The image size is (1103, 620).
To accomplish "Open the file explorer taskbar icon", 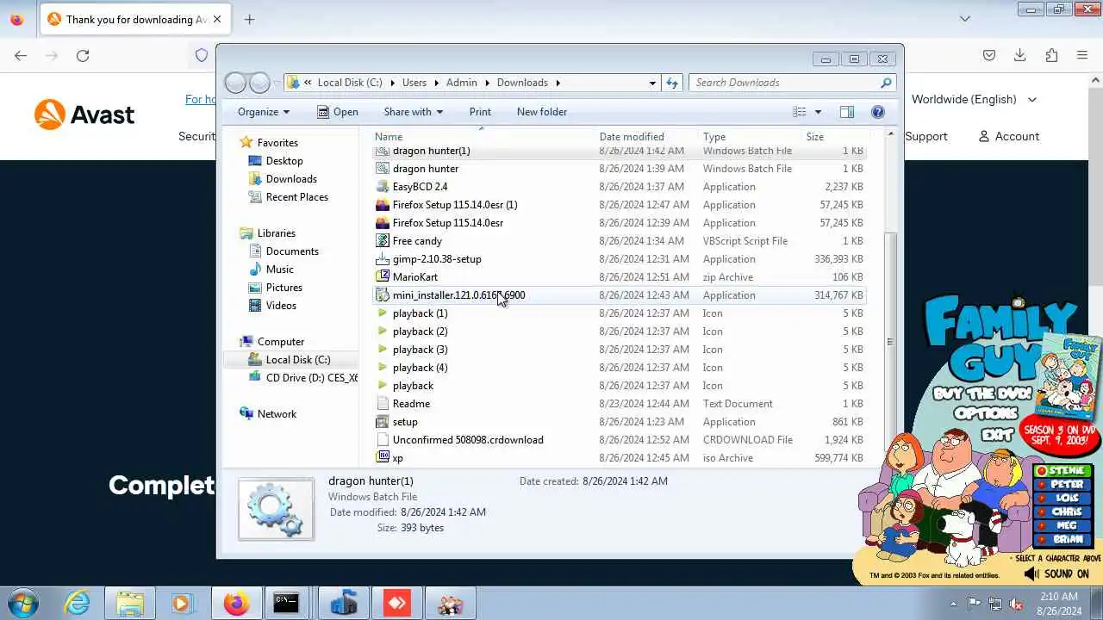I will [x=129, y=604].
